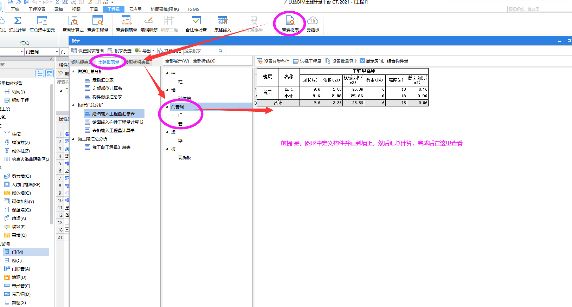The image size is (572, 307).
Task: Click the 汇总计算 sigma icon
Action: [18, 20]
